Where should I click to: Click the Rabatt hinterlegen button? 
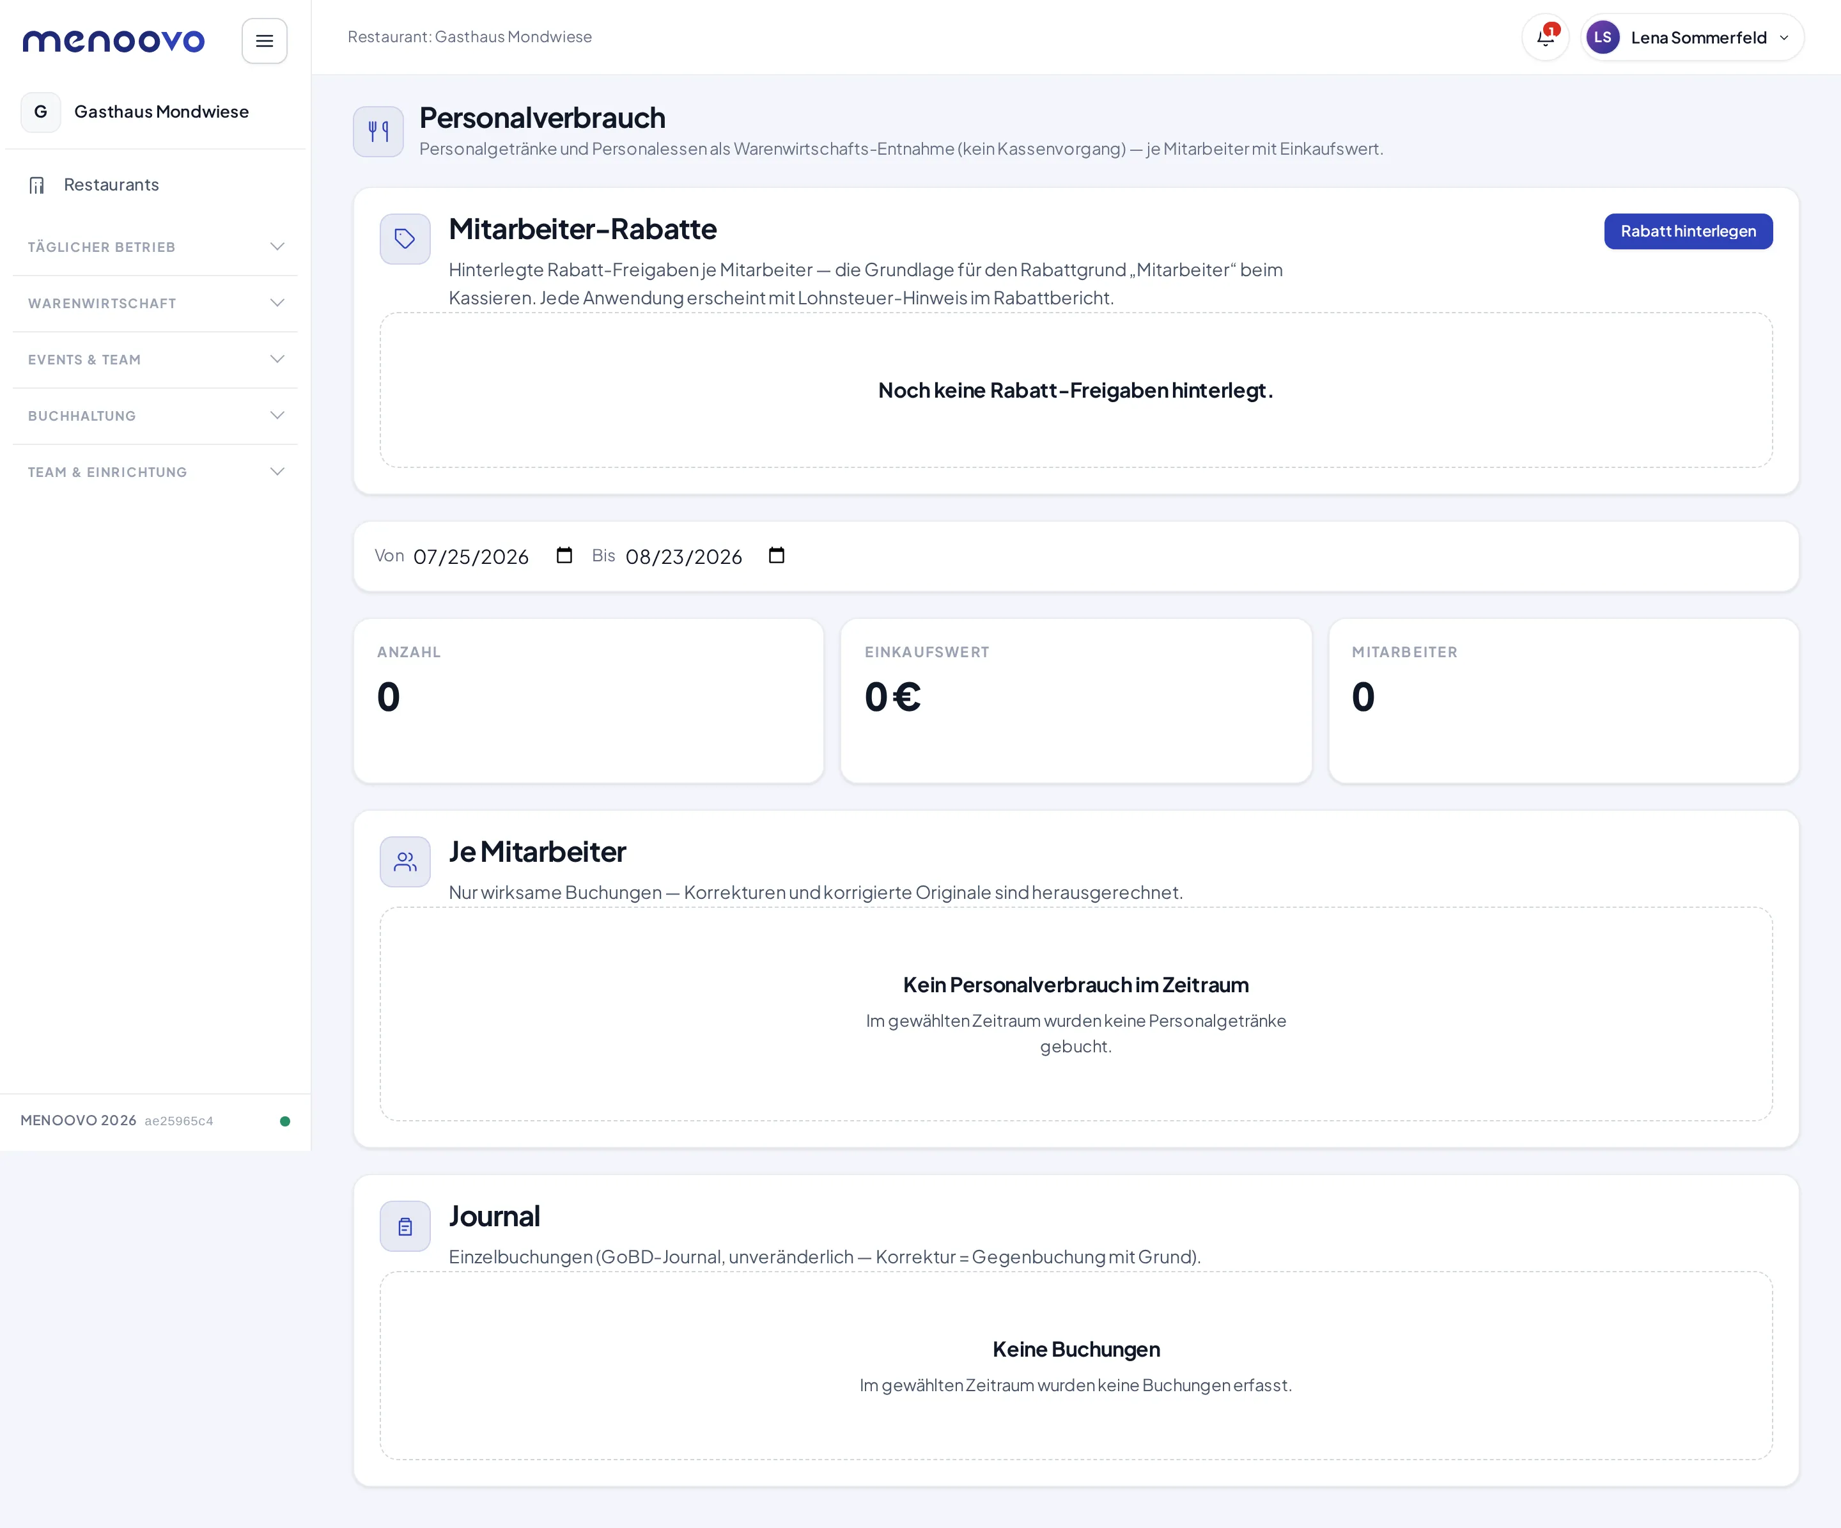1688,231
